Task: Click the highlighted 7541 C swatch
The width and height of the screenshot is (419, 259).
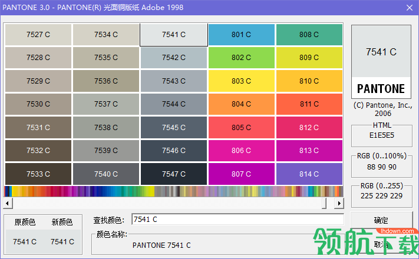Action: click(x=174, y=35)
